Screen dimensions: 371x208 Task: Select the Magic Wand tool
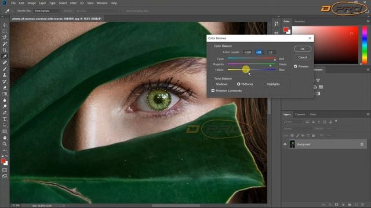pos(5,44)
